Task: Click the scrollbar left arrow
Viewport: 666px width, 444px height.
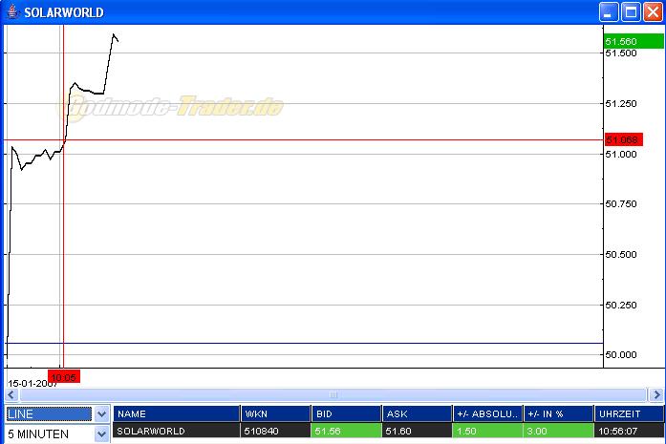Action: pyautogui.click(x=11, y=394)
